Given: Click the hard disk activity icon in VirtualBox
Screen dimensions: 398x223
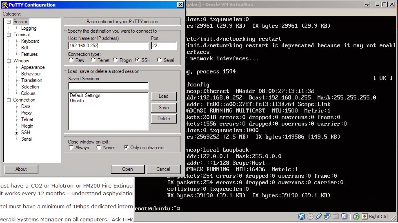Looking at the screenshot, I should [x=301, y=216].
